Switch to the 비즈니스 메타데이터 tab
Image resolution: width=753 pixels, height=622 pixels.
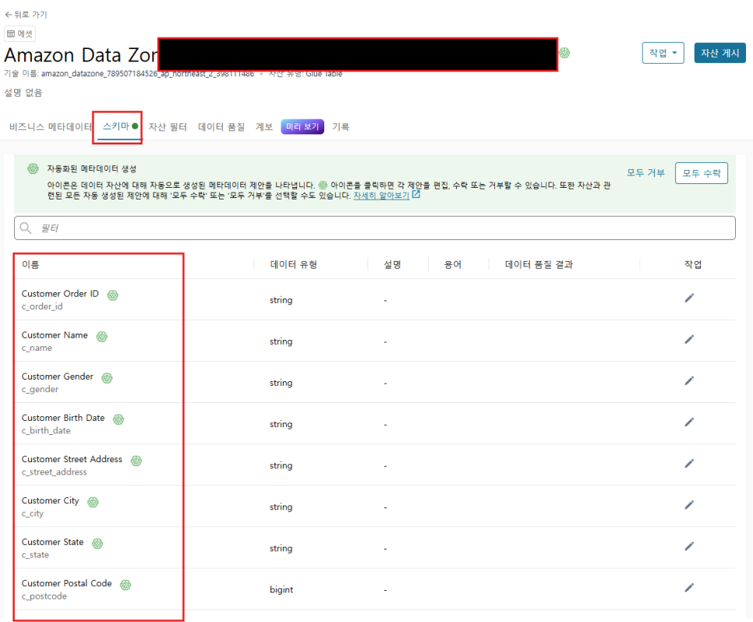(51, 127)
